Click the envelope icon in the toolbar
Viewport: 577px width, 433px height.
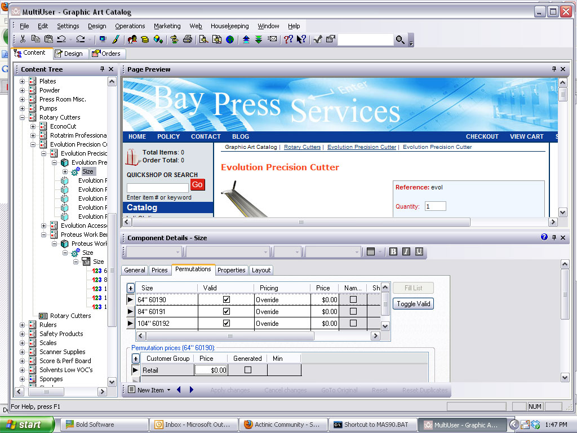coord(272,39)
